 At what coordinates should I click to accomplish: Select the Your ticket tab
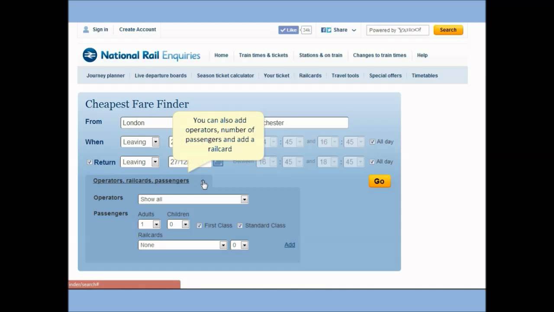pos(277,75)
